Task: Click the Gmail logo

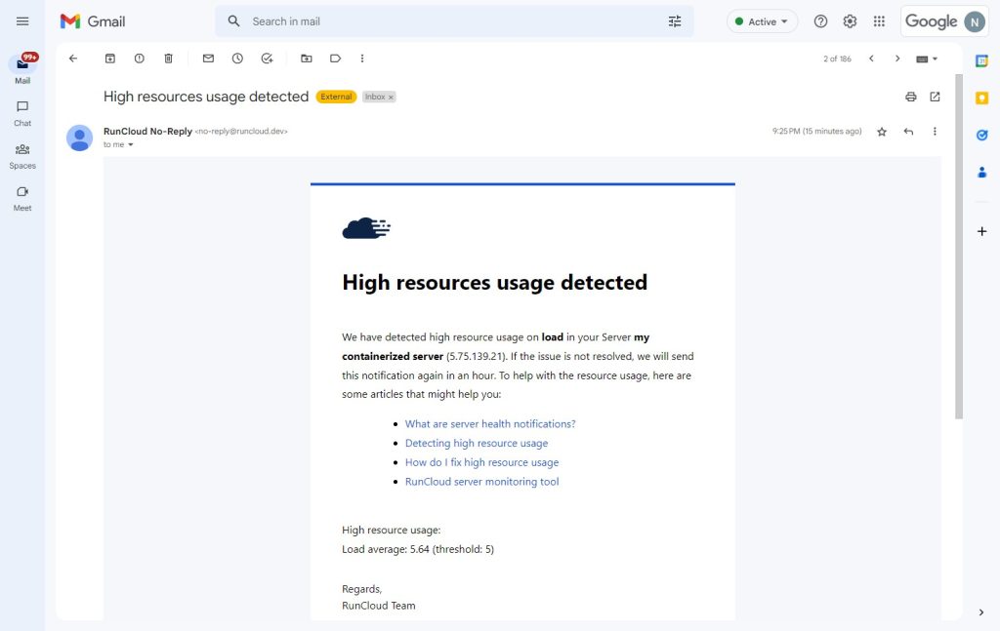Action: (93, 21)
